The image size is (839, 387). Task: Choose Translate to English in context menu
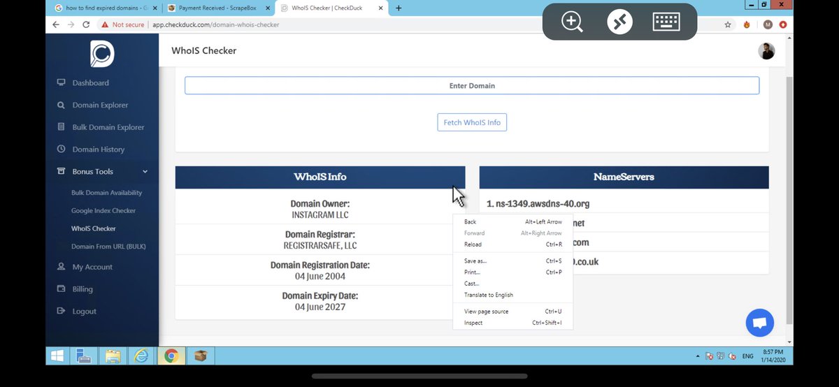click(513, 295)
